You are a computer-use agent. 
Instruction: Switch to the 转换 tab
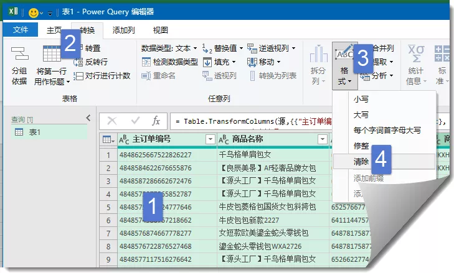point(87,30)
